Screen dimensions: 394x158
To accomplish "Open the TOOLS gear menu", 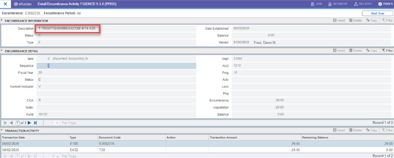I will 385,4.
